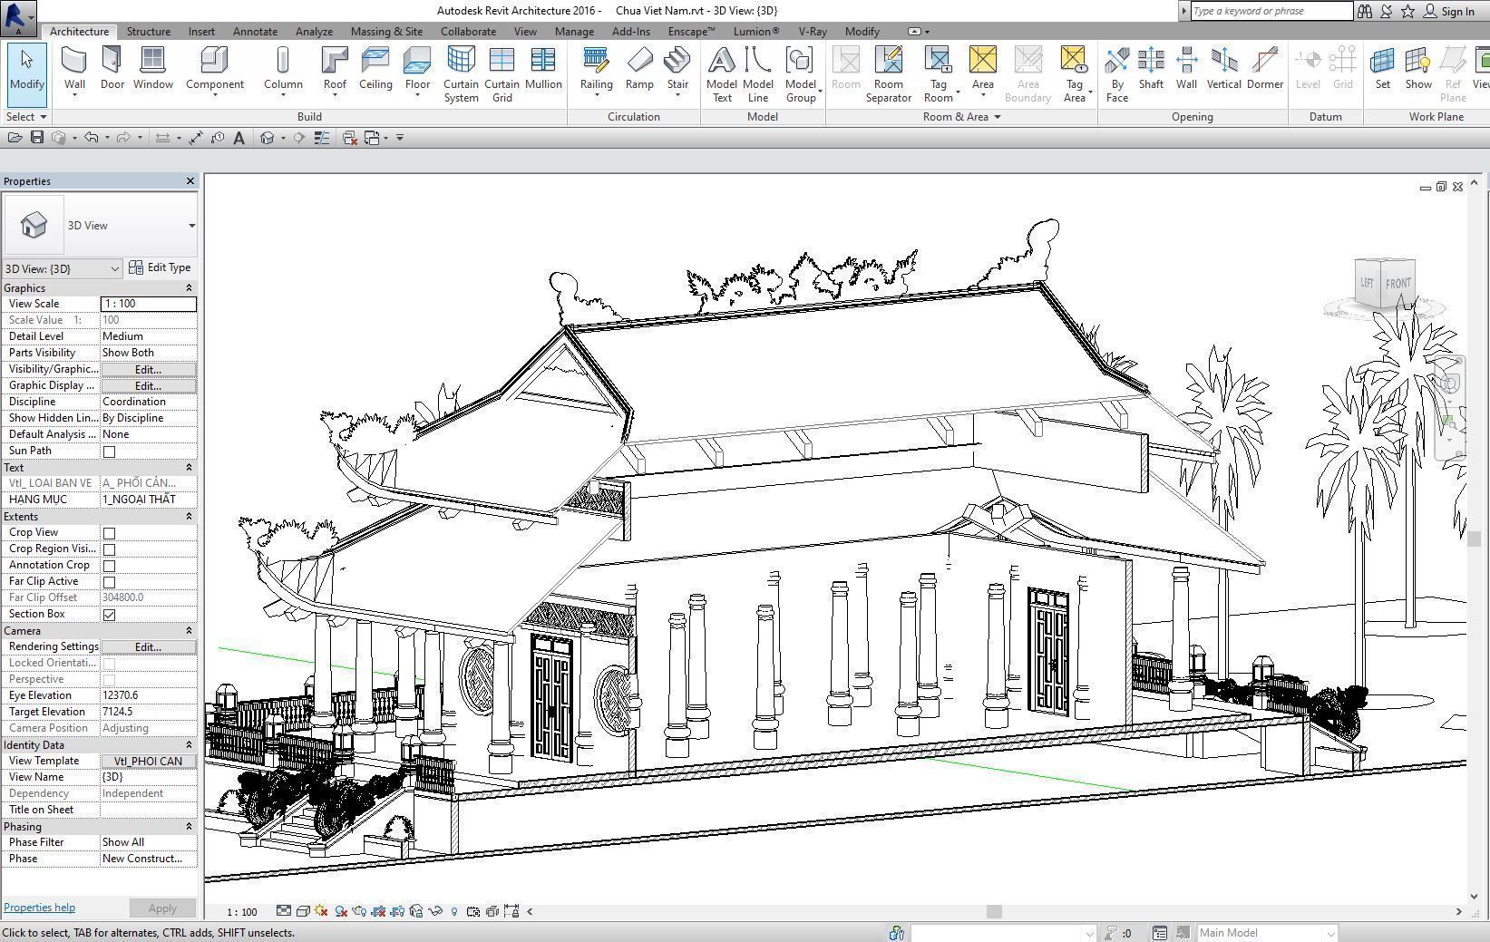Select the Ramp tool

point(639,68)
